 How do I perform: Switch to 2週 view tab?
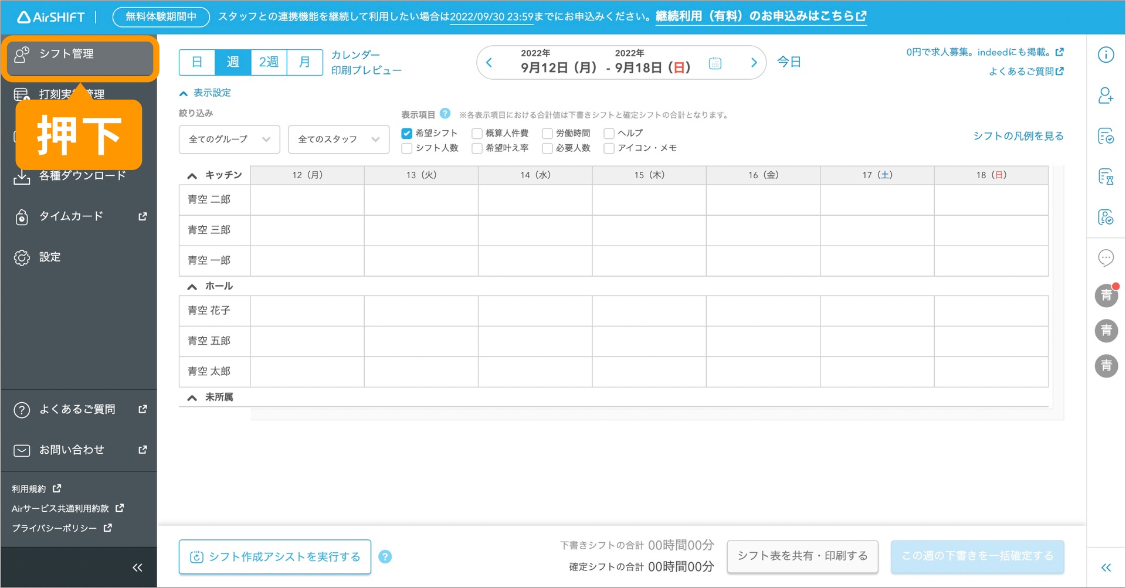[269, 62]
